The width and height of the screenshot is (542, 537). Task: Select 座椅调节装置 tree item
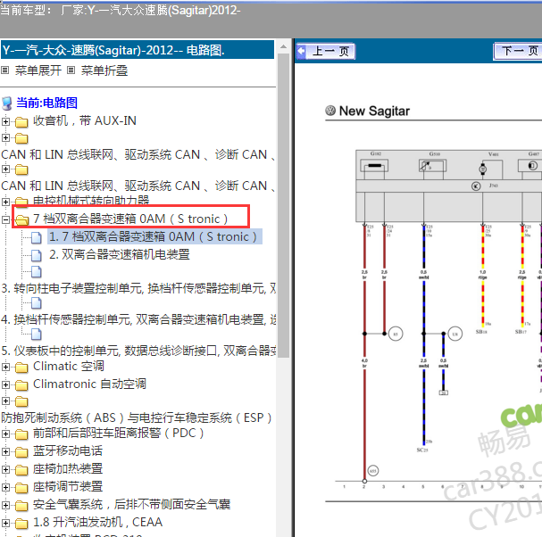(68, 486)
